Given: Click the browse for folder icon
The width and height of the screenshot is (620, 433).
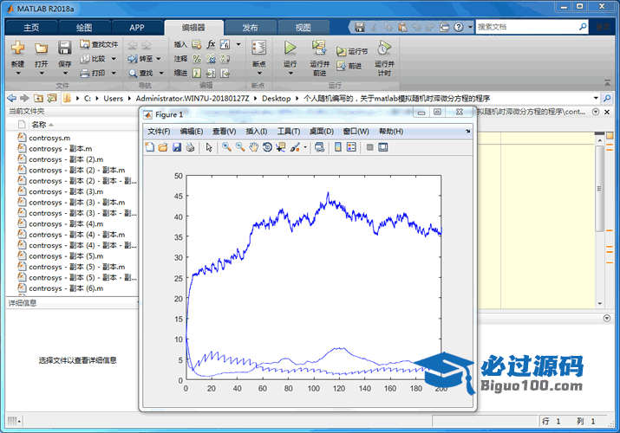Looking at the screenshot, I should [52, 98].
